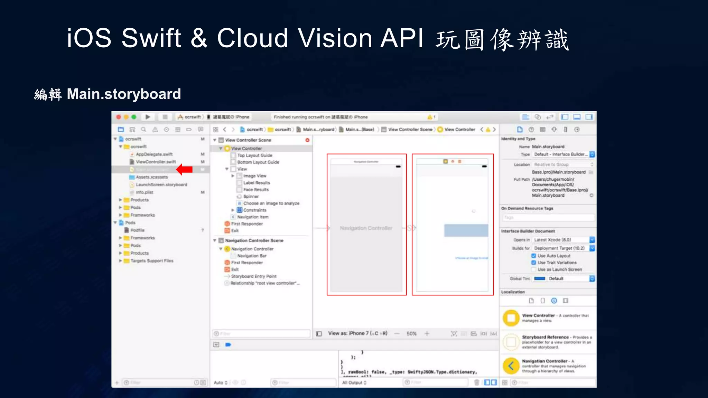
Task: Uncheck Use Auto Layout checkbox
Action: (x=533, y=256)
